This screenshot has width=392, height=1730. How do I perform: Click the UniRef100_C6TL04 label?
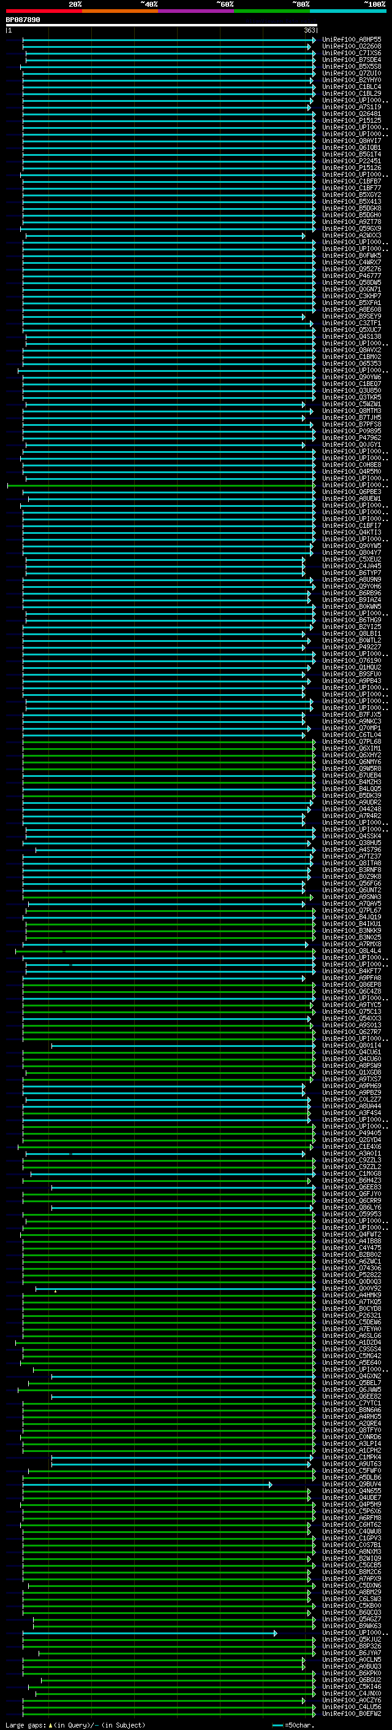coord(352,735)
